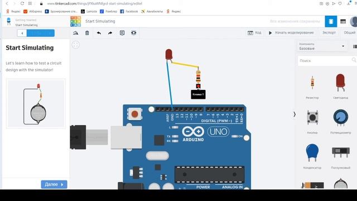Click the Tinkercad logo
The image size is (357, 201).
[76, 21]
